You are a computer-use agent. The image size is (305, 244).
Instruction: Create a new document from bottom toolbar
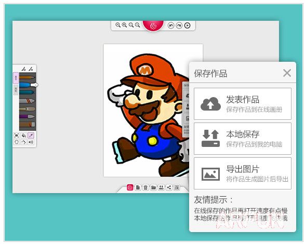click(138, 187)
